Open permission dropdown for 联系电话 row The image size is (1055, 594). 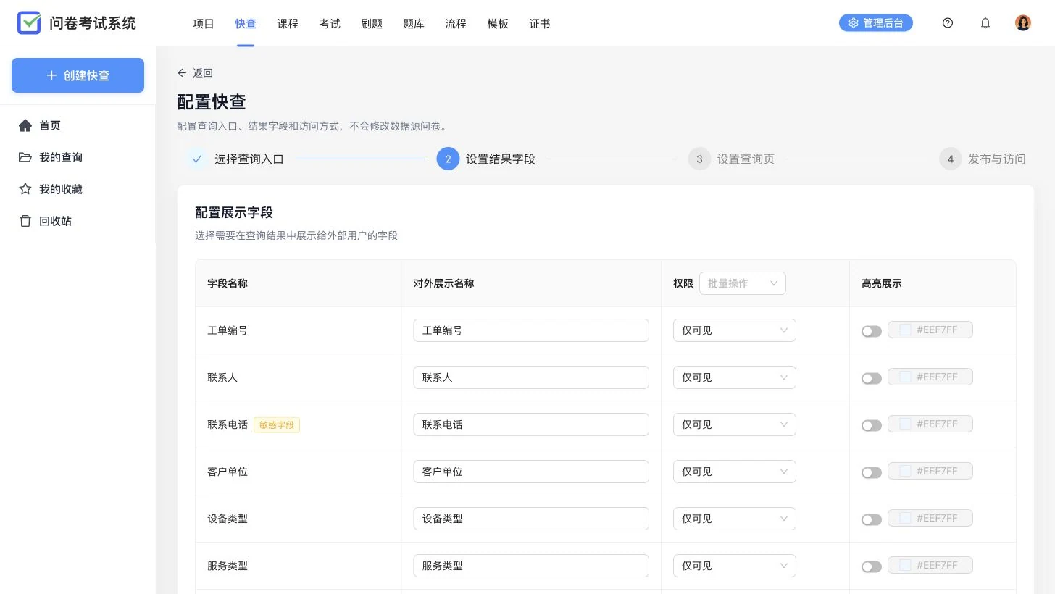(735, 424)
